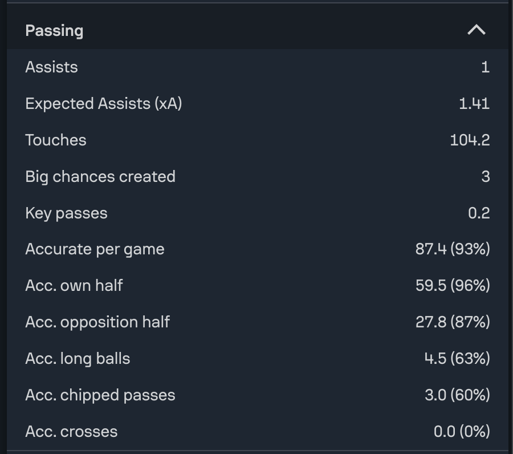Screen dimensions: 513x454
Task: Click the Big chances created label
Action: point(100,177)
